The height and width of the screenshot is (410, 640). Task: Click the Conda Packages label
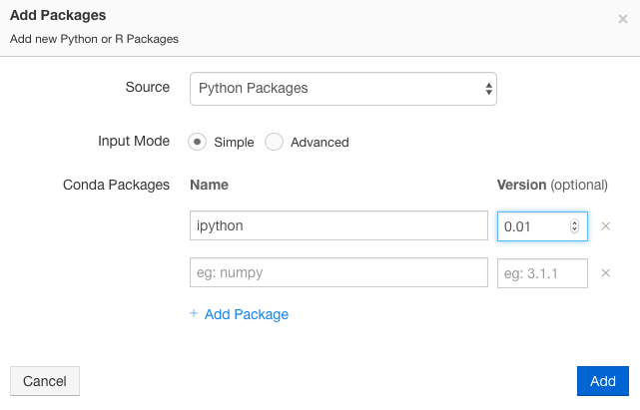coord(116,185)
